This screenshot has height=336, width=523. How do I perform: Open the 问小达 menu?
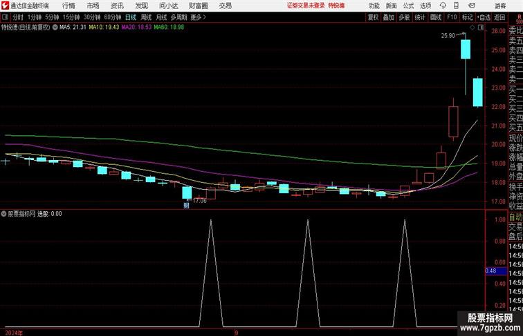(168, 6)
